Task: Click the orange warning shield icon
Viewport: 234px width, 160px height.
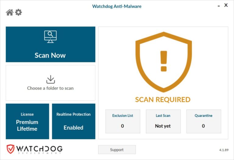Action: pyautogui.click(x=164, y=62)
